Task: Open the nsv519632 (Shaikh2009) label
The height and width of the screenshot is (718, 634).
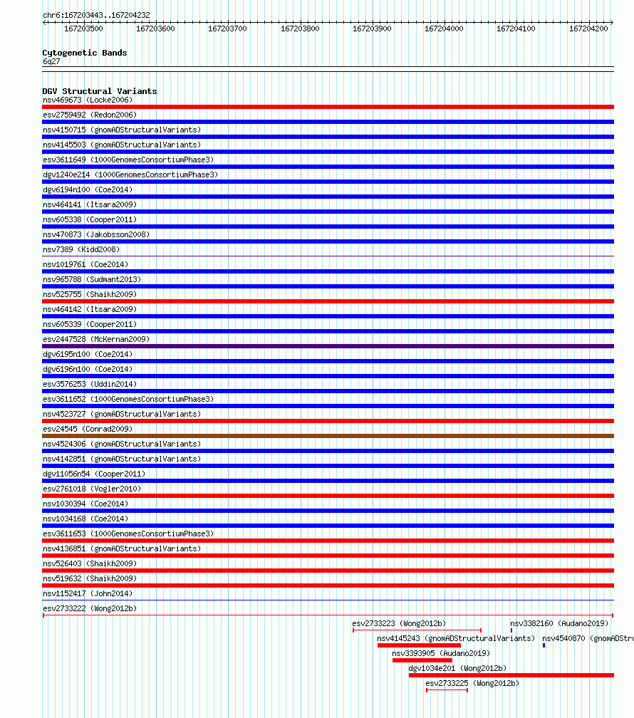Action: [90, 579]
